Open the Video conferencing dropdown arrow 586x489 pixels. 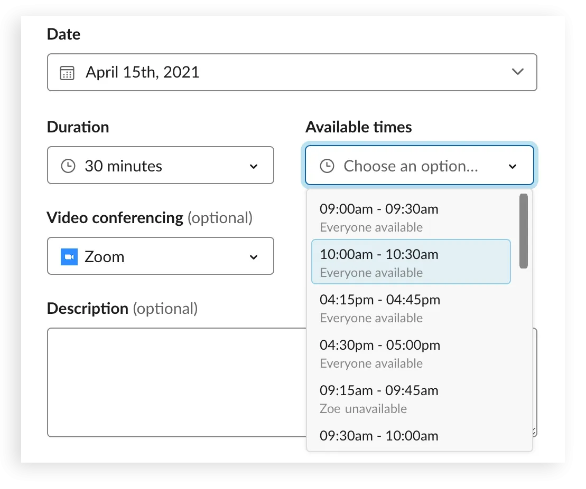tap(254, 257)
